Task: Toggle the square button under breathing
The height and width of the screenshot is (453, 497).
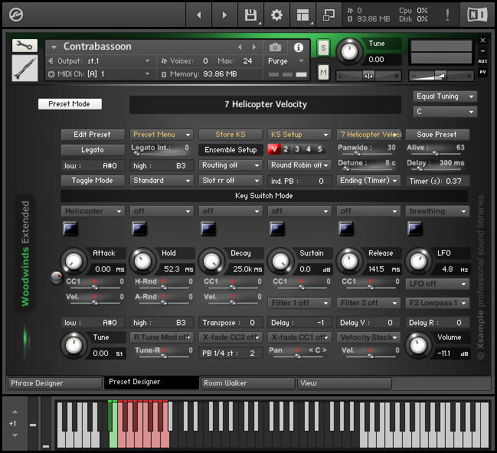Action: click(x=415, y=229)
